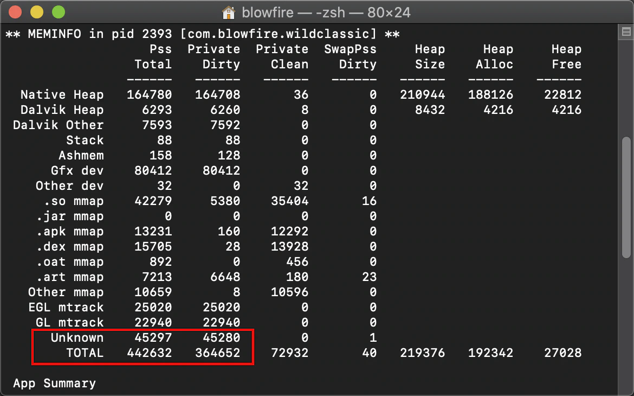
Task: Click .dex mmap Private Clean value 13928
Action: 290,246
